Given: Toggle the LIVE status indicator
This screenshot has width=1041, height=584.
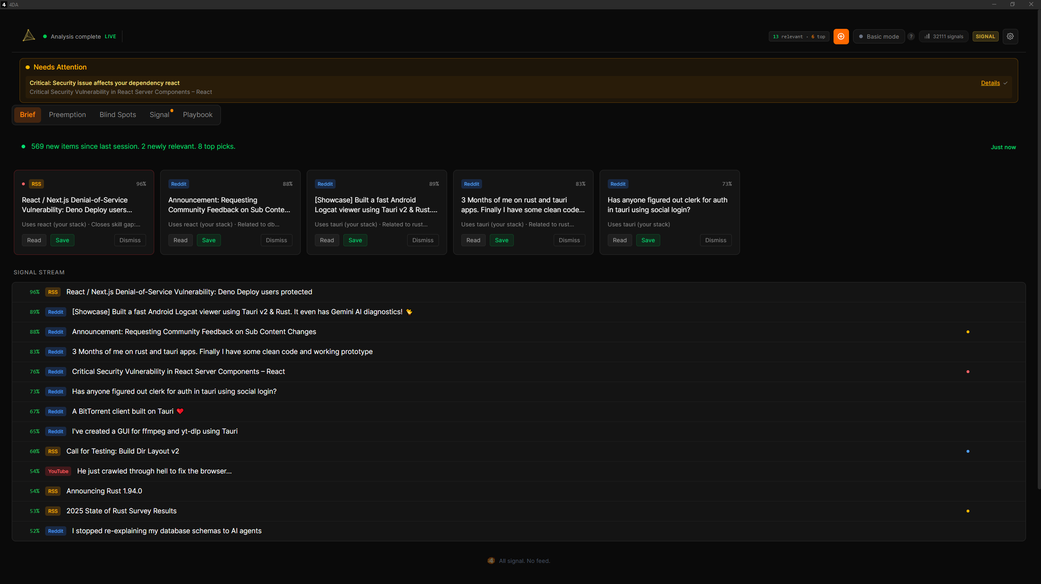Looking at the screenshot, I should pyautogui.click(x=110, y=36).
